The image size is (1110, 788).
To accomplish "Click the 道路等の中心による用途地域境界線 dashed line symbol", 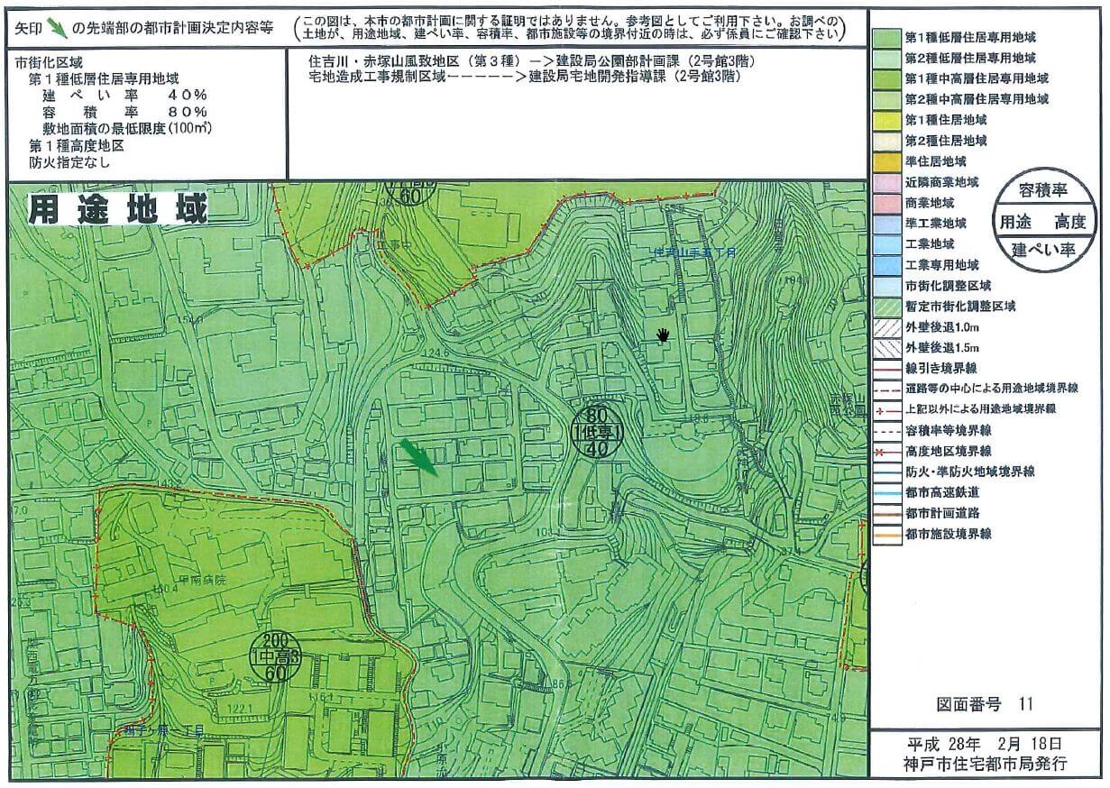I will (885, 389).
